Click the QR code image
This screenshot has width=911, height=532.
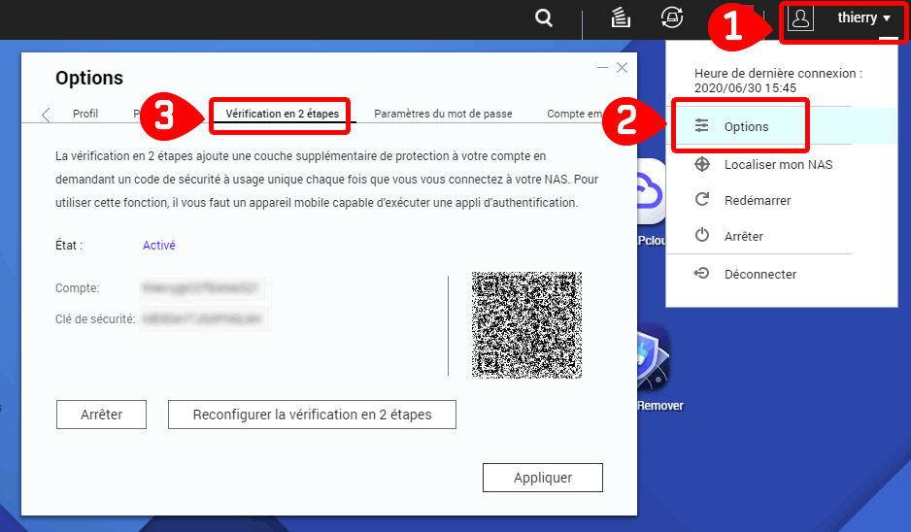tap(526, 324)
